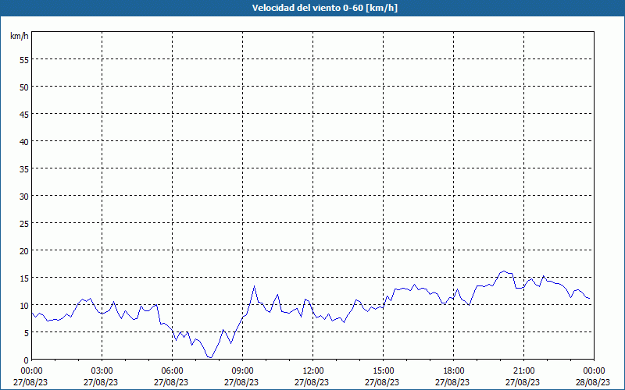Viewport: 625px width, 390px height.
Task: Click the '0' y-axis label
Action: pos(27,362)
